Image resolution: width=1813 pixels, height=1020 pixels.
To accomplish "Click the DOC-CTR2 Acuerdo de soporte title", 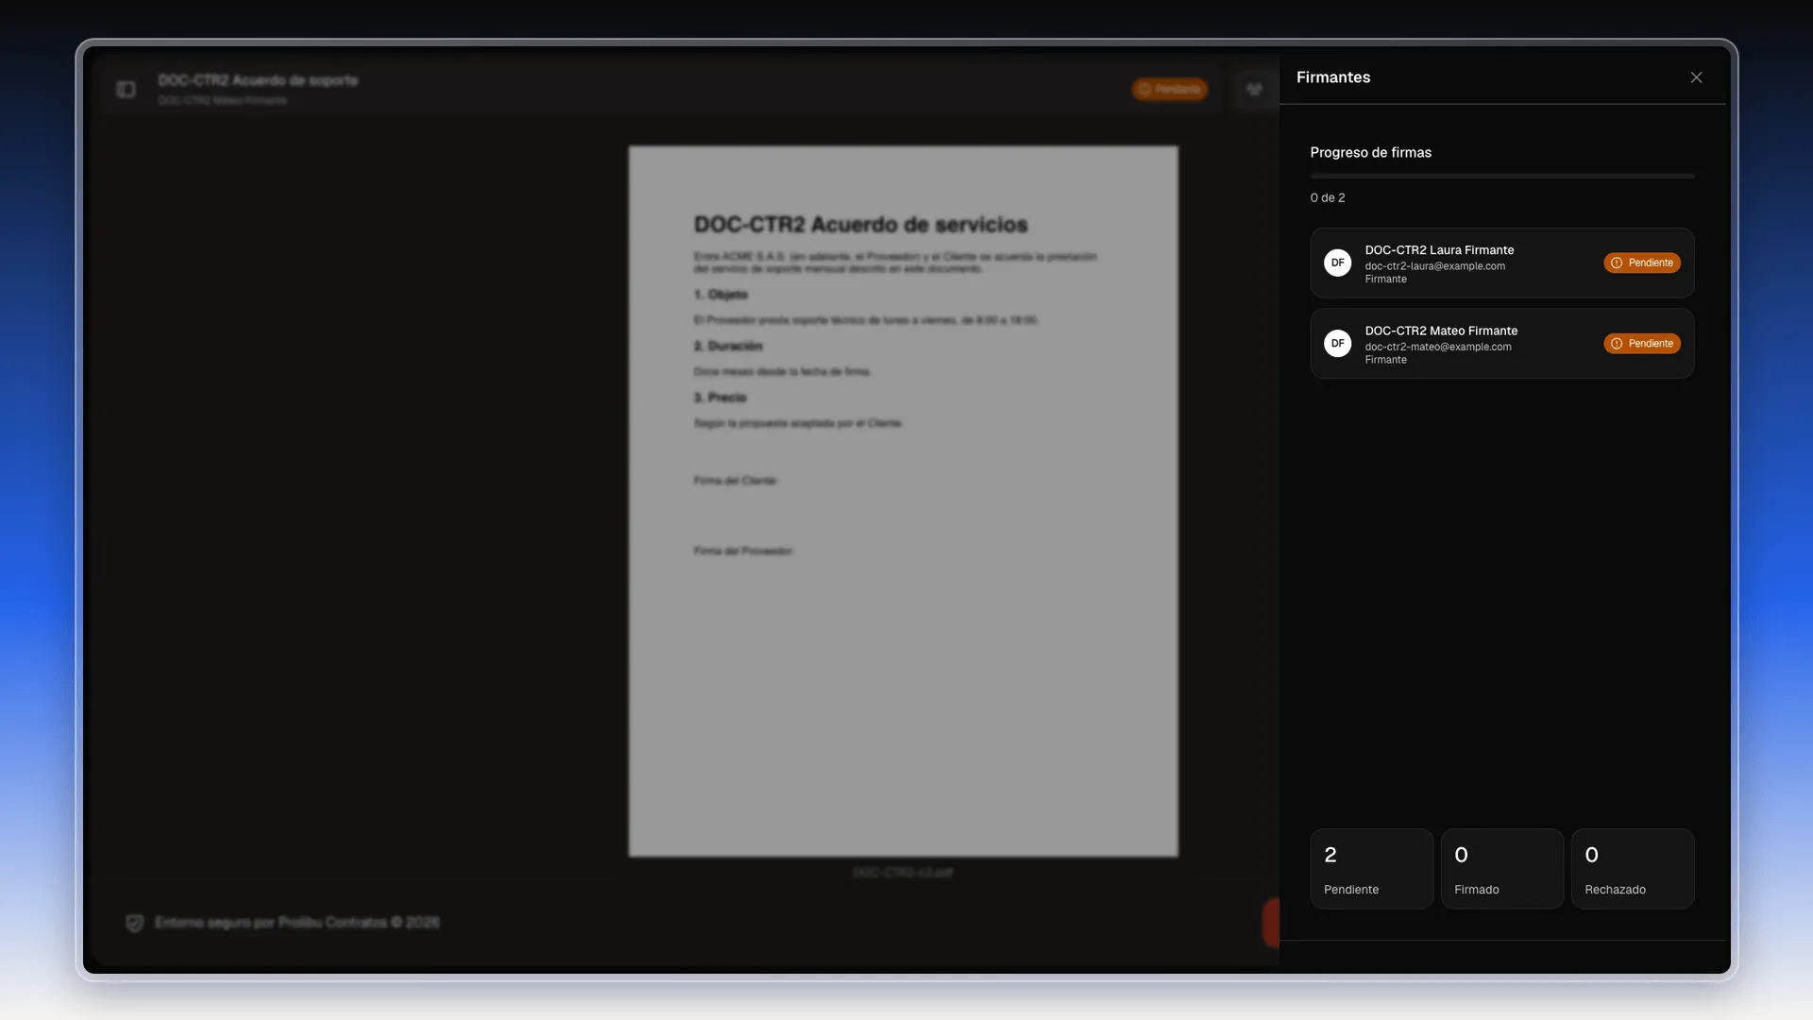I will (x=258, y=80).
